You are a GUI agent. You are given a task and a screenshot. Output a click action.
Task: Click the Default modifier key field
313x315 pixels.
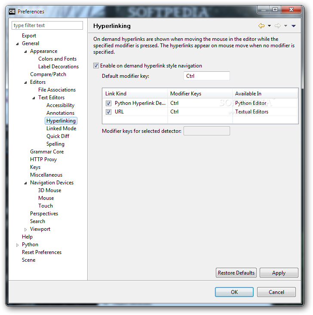tap(207, 76)
